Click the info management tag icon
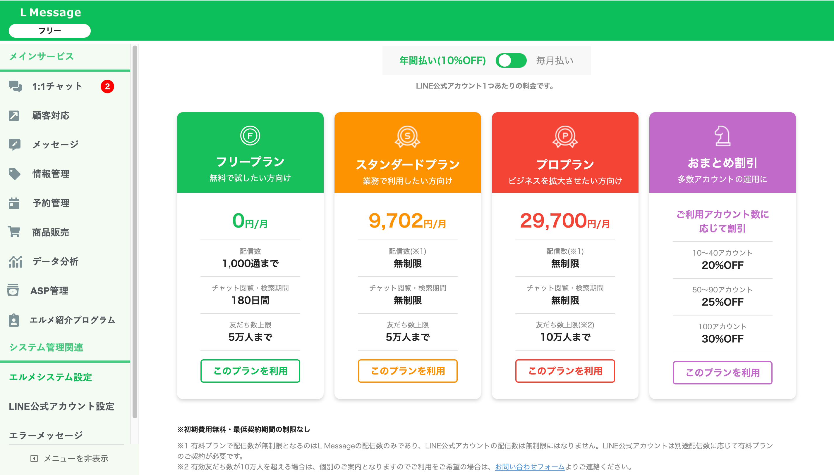 pyautogui.click(x=14, y=174)
